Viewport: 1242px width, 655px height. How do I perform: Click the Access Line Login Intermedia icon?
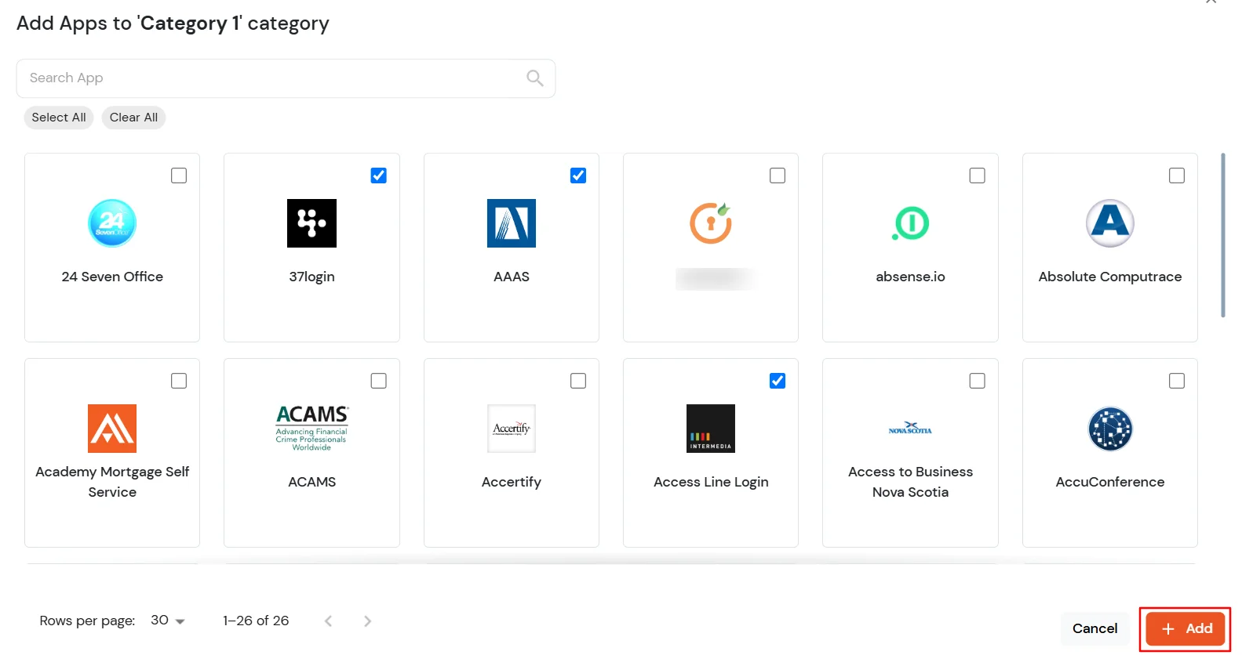tap(711, 429)
